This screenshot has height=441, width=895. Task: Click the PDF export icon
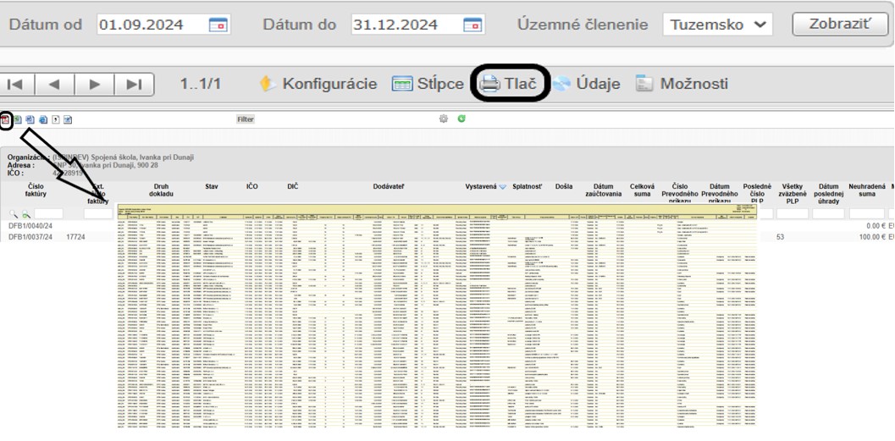tap(5, 119)
